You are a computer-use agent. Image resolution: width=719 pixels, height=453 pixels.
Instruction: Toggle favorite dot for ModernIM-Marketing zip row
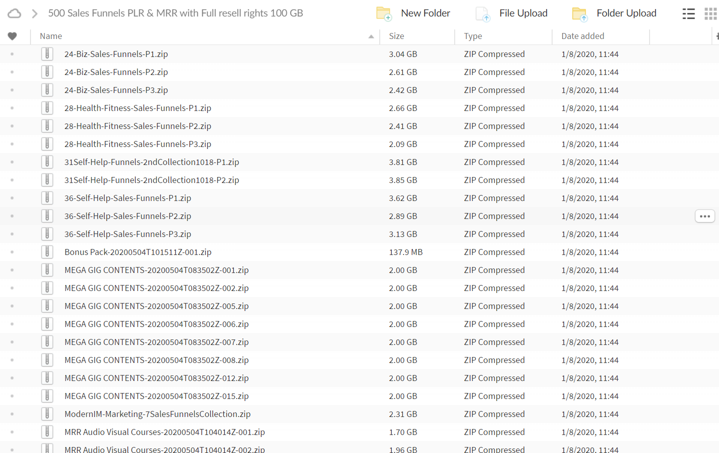point(12,414)
